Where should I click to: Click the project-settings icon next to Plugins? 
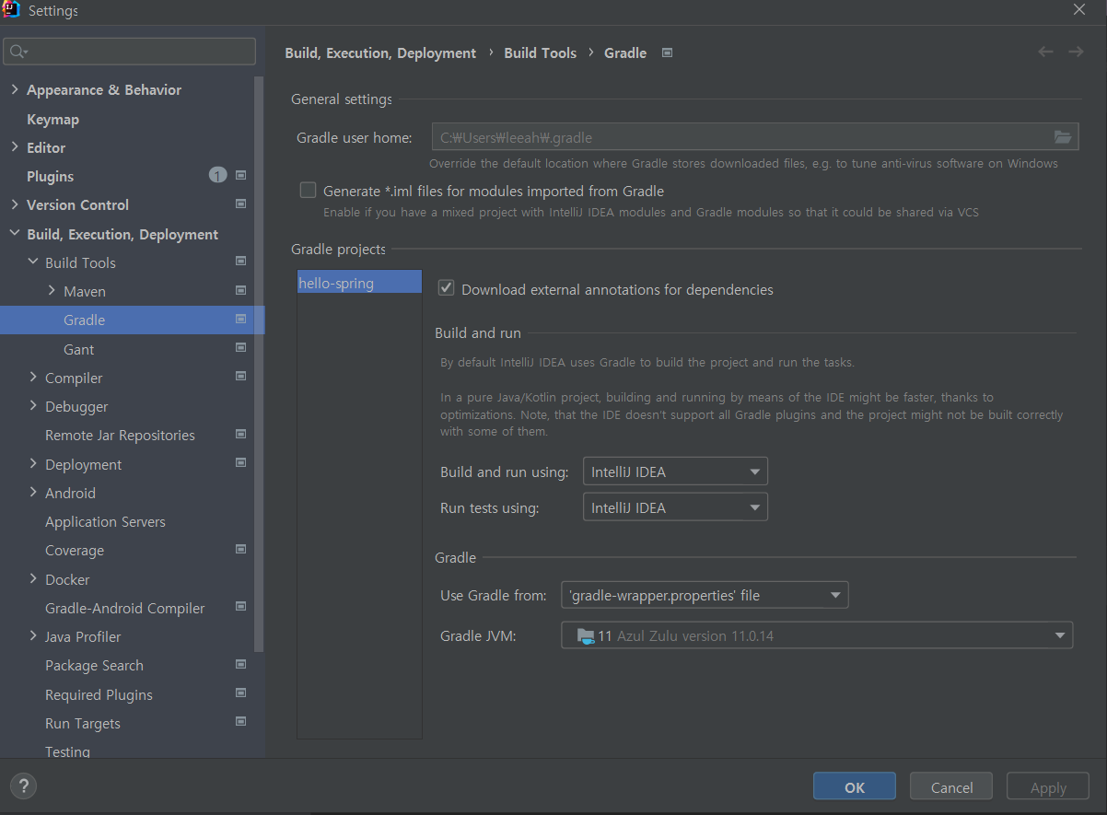coord(240,175)
